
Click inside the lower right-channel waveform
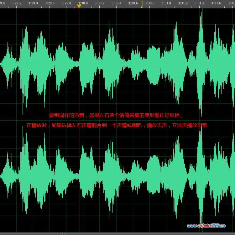coord(118,176)
